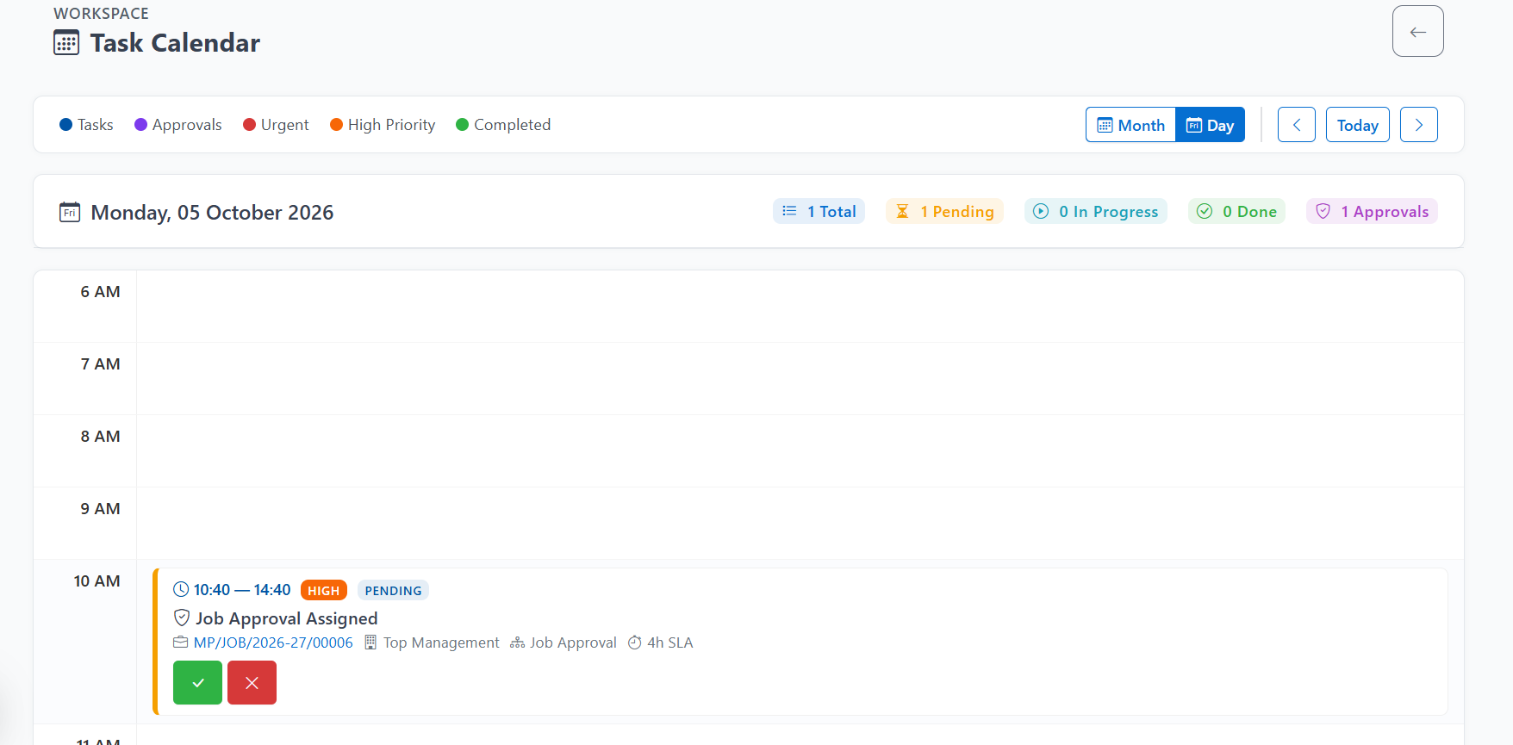Screen dimensions: 1513x745
Task: Click the red Urgent legend dot
Action: coord(249,125)
